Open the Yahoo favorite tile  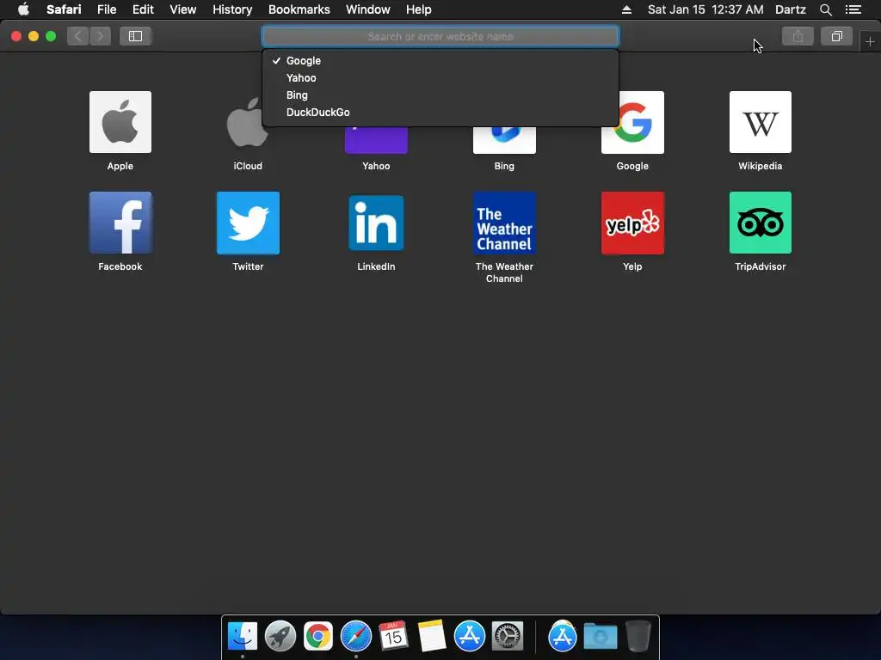pyautogui.click(x=376, y=140)
